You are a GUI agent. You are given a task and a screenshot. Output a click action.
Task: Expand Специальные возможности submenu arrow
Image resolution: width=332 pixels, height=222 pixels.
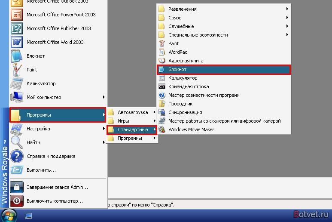tap(287, 34)
